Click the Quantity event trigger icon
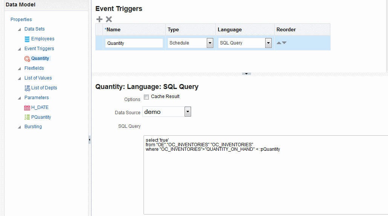The image size is (388, 216). [27, 59]
